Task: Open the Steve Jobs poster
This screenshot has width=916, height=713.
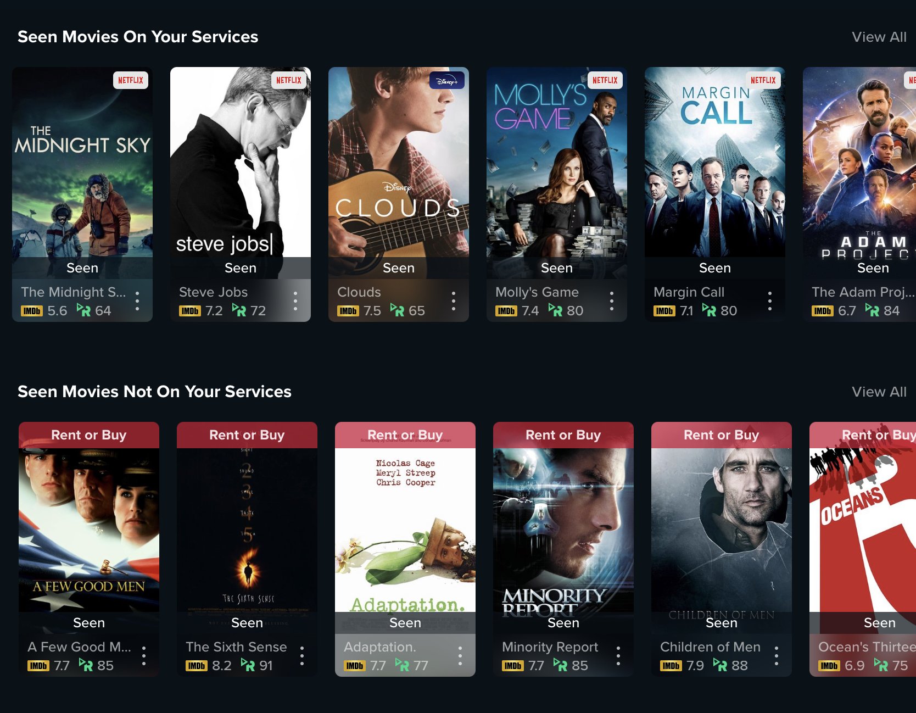Action: (241, 162)
